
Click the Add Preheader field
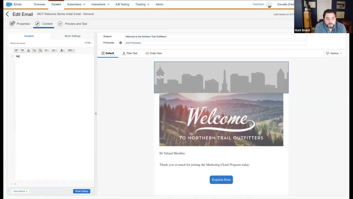215,43
